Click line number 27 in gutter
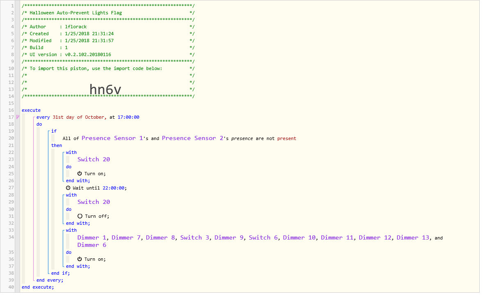This screenshot has width=483, height=296. 11,188
